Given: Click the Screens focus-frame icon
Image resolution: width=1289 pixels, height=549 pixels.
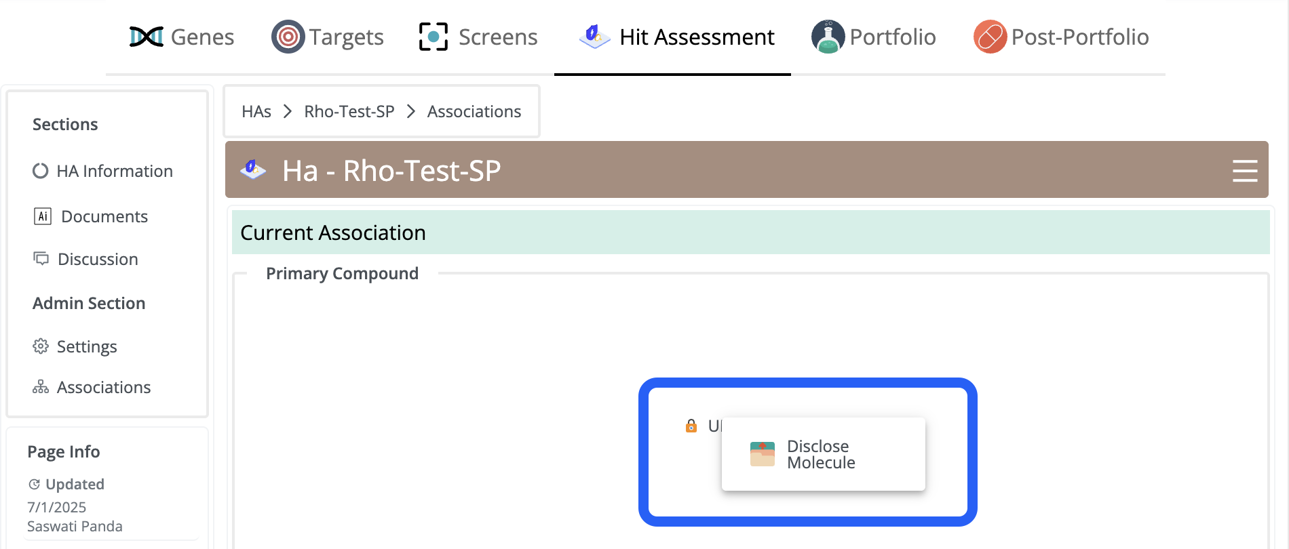Looking at the screenshot, I should (434, 37).
